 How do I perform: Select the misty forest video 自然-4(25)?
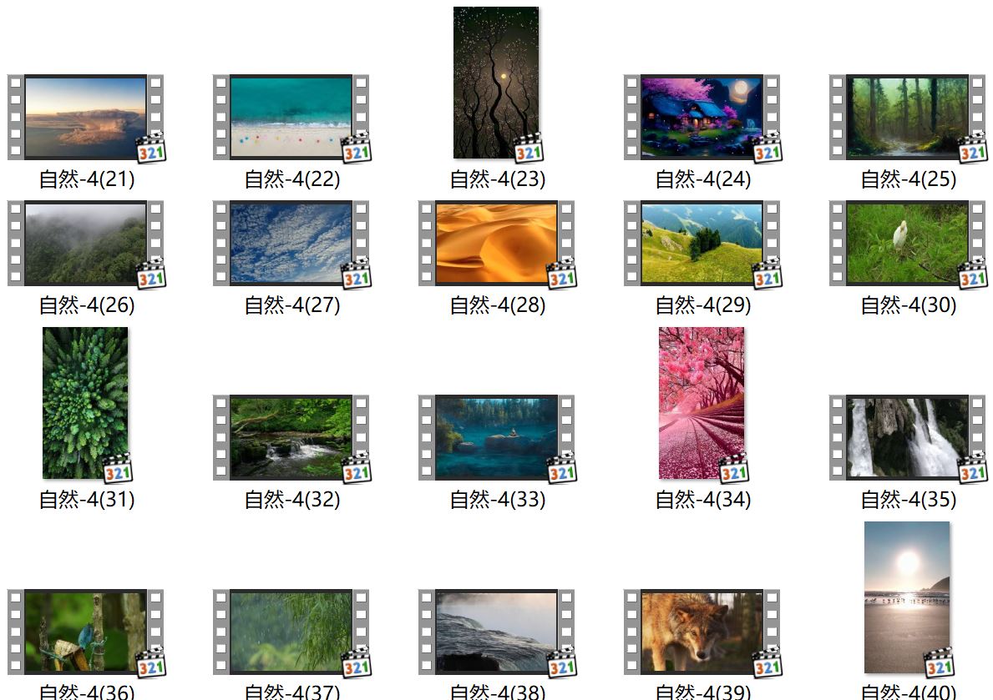pos(907,118)
